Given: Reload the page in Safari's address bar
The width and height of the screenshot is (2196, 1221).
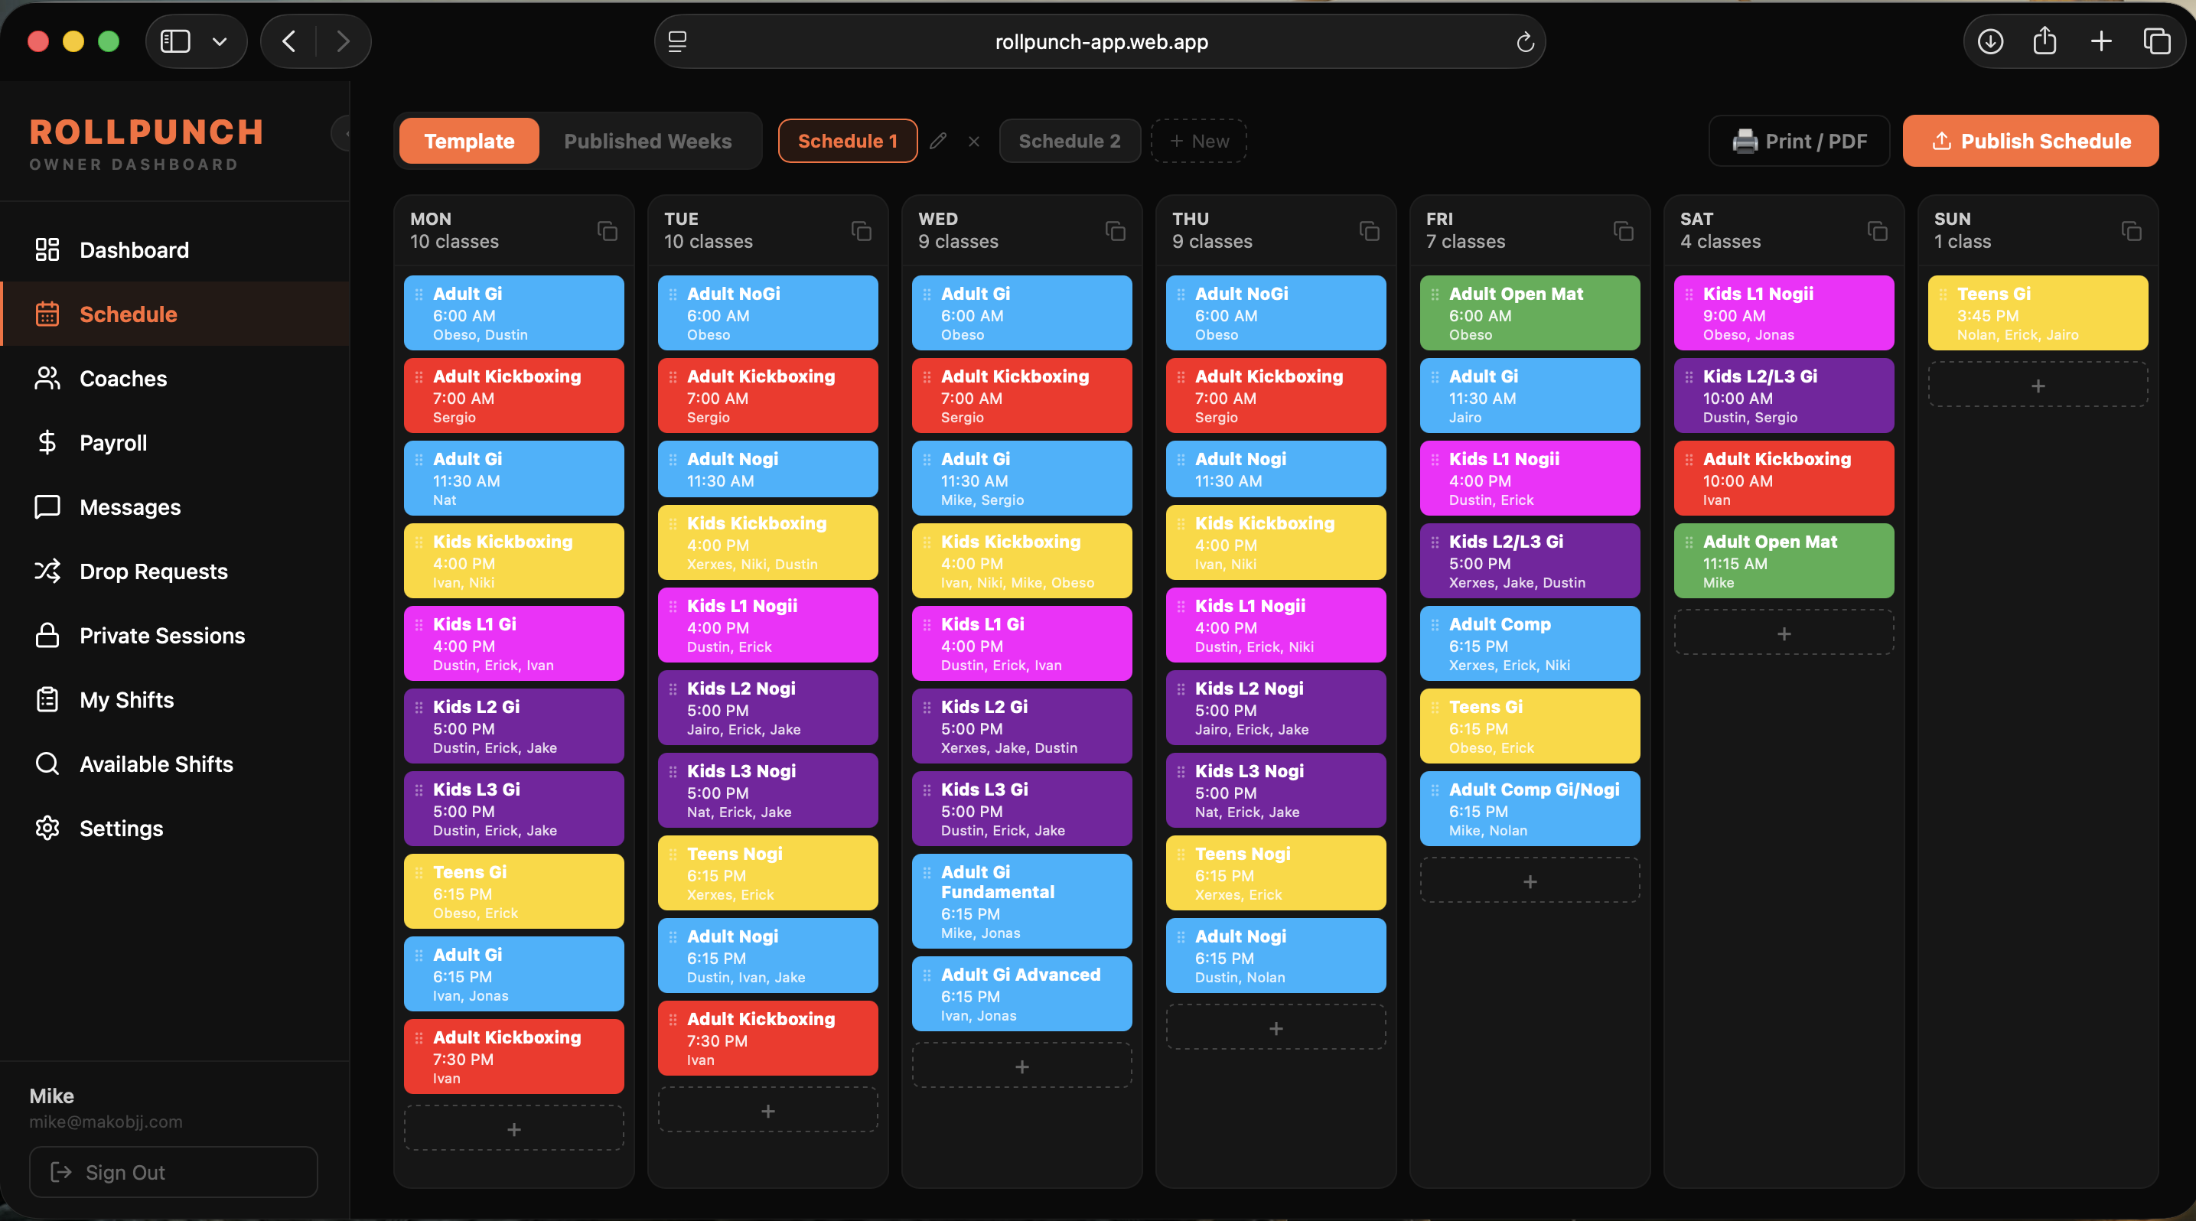Looking at the screenshot, I should (x=1525, y=41).
